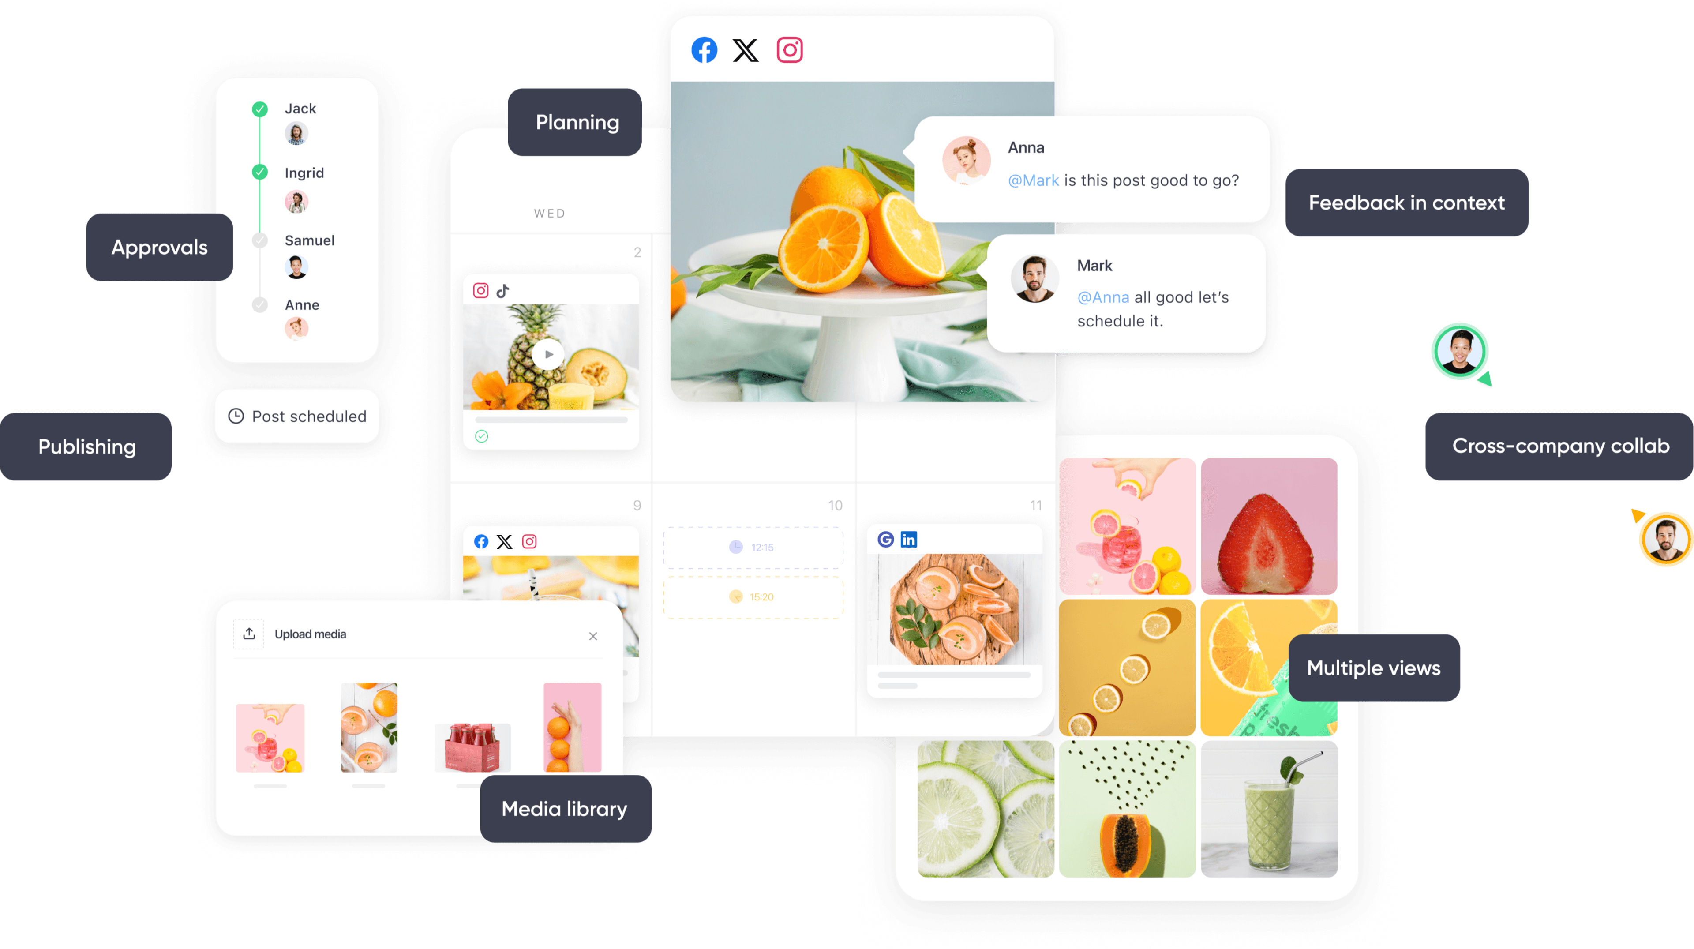Screen dimensions: 1694x949
Task: Select the Instagram icon for platform filter
Action: pyautogui.click(x=790, y=50)
